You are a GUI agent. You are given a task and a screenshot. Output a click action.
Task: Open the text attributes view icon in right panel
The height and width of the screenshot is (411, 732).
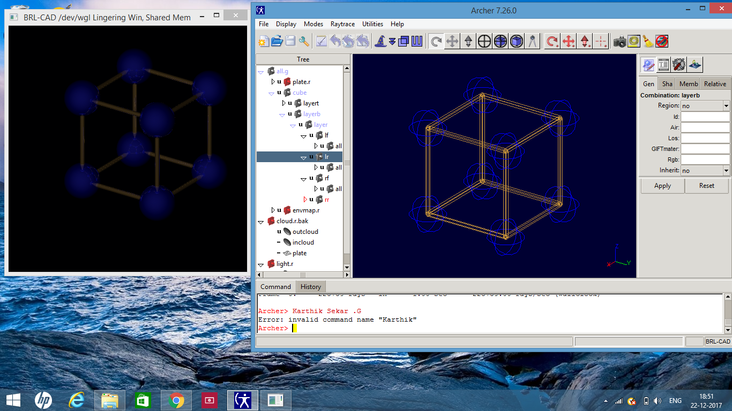[x=663, y=65]
